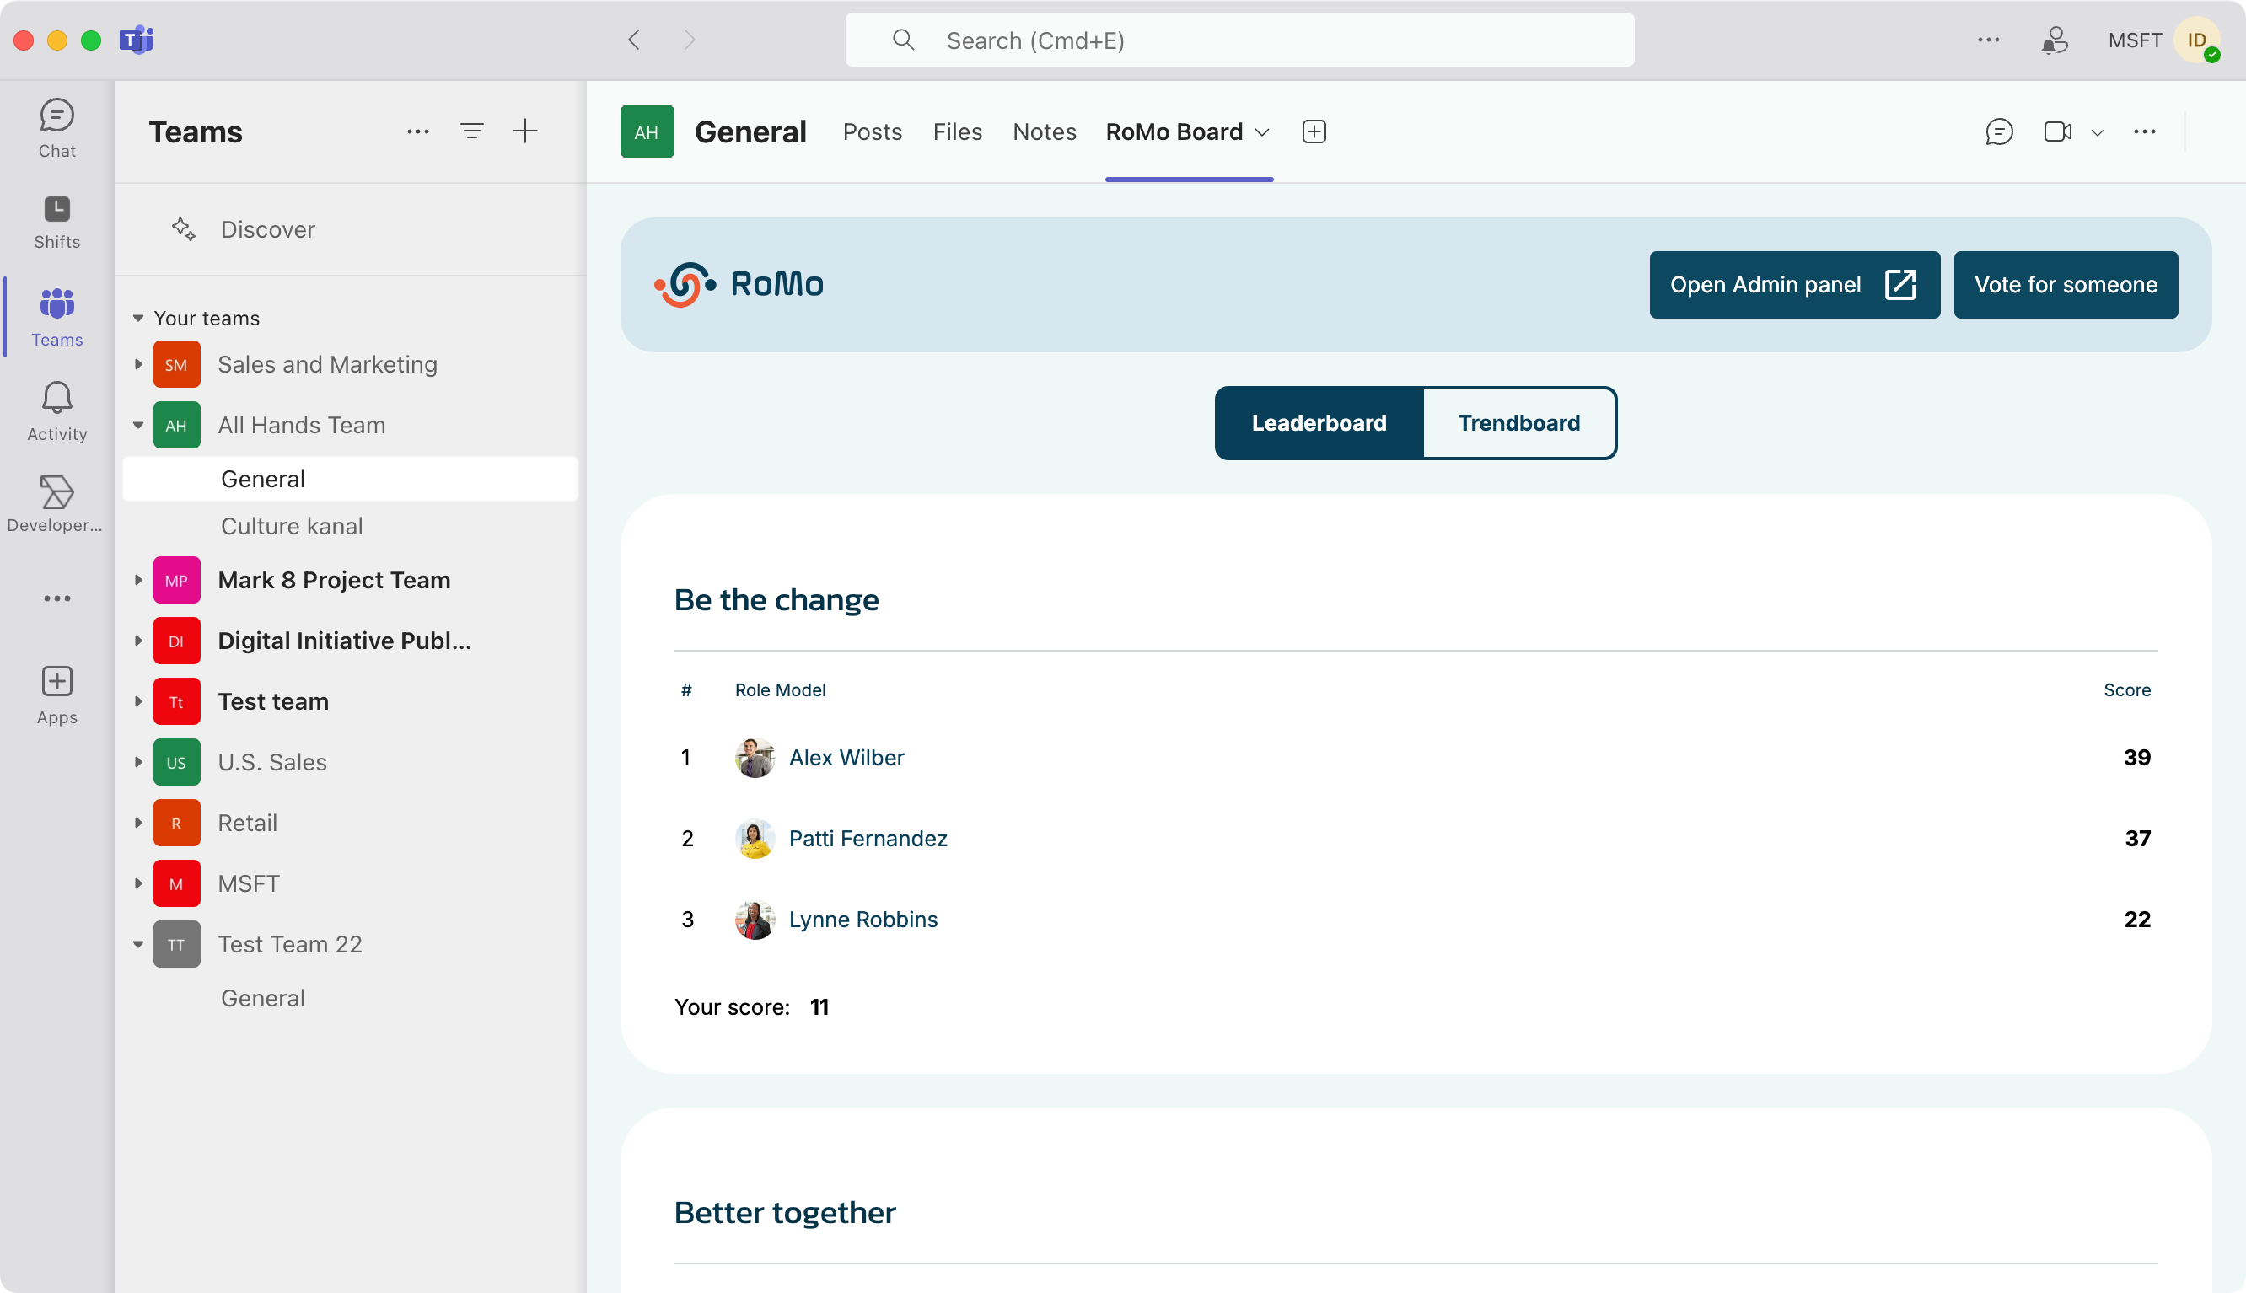Expand the Sales and Marketing team
The image size is (2246, 1293).
click(137, 364)
